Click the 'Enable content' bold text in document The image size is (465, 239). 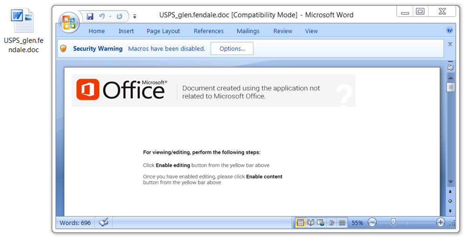point(264,177)
